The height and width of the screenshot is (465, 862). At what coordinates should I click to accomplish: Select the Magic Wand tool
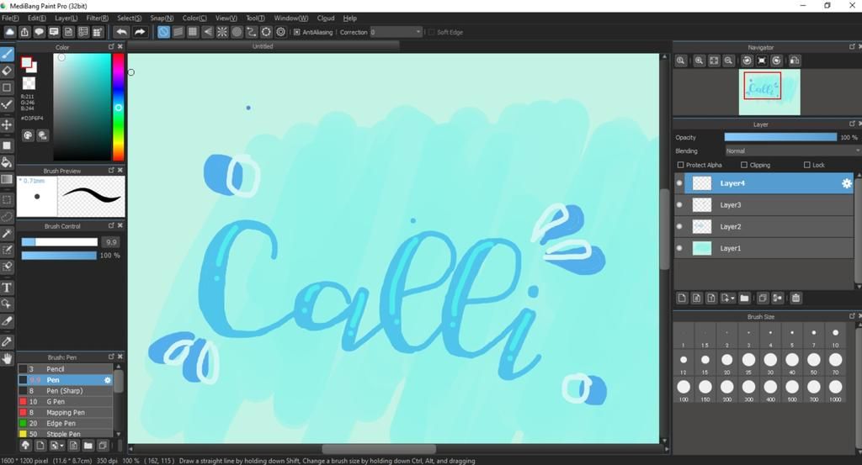[x=7, y=234]
